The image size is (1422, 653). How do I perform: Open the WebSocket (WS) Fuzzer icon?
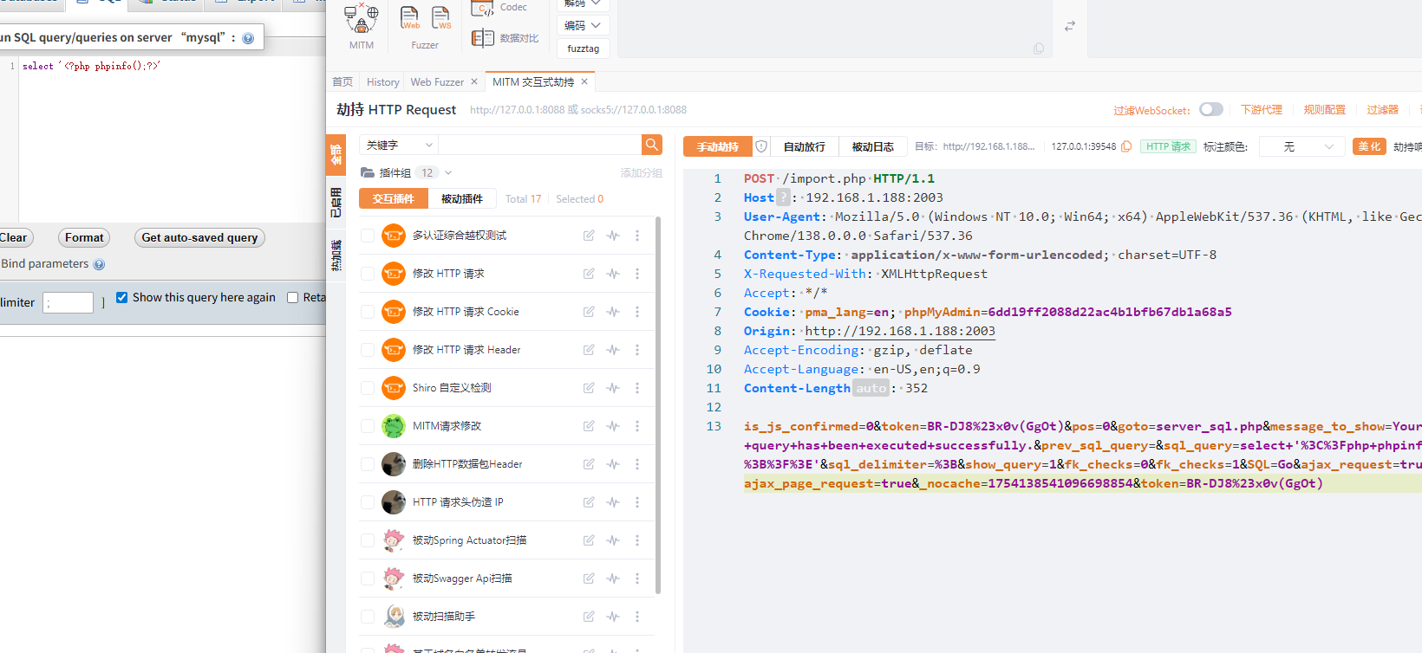pos(441,18)
